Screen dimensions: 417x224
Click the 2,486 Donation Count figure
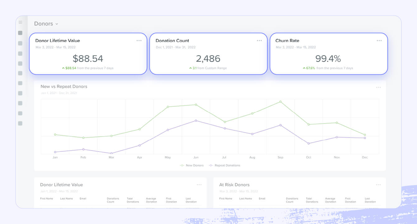[x=208, y=58]
